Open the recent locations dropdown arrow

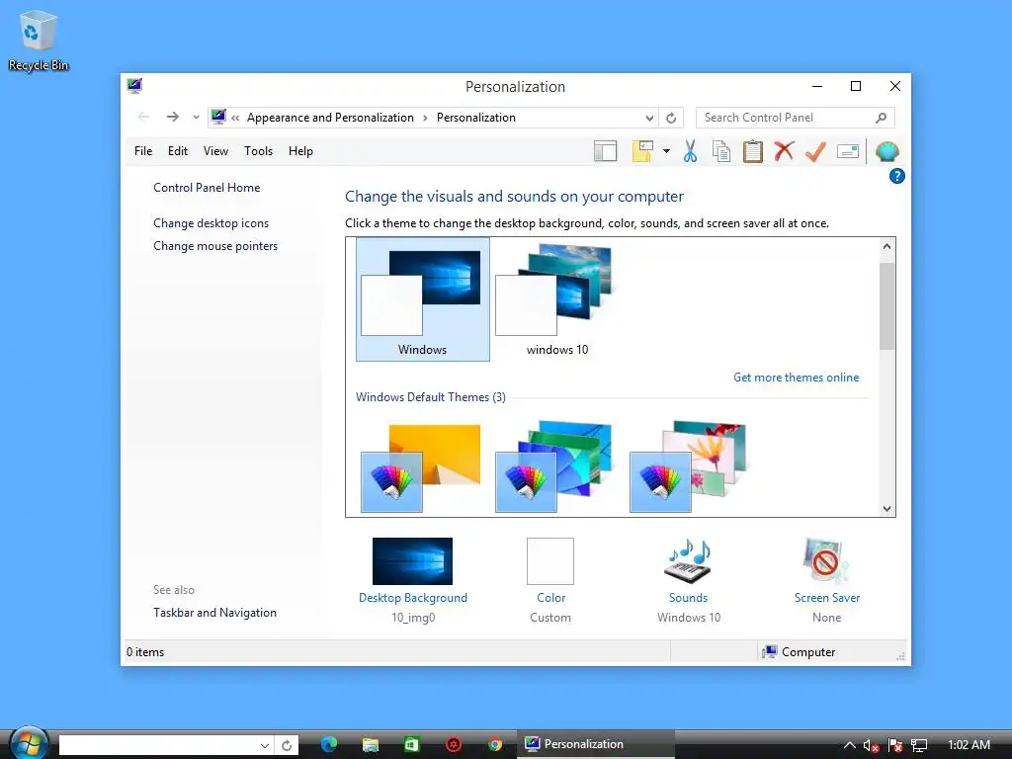point(196,118)
